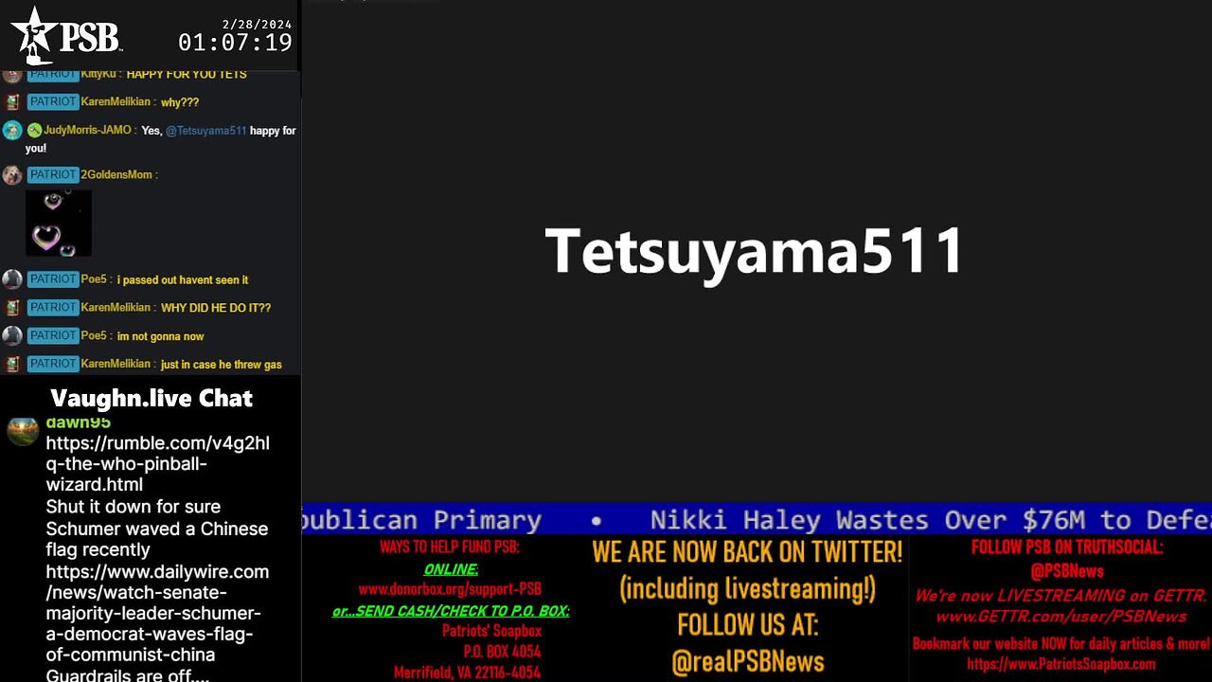Click the message 'im not gonna now'
The image size is (1212, 682).
tap(161, 336)
